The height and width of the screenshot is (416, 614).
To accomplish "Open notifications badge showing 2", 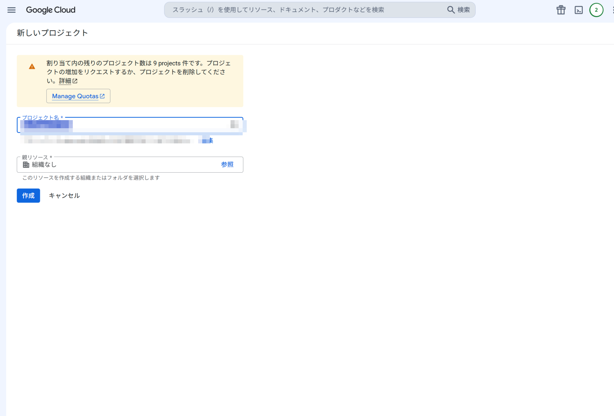I will [596, 10].
